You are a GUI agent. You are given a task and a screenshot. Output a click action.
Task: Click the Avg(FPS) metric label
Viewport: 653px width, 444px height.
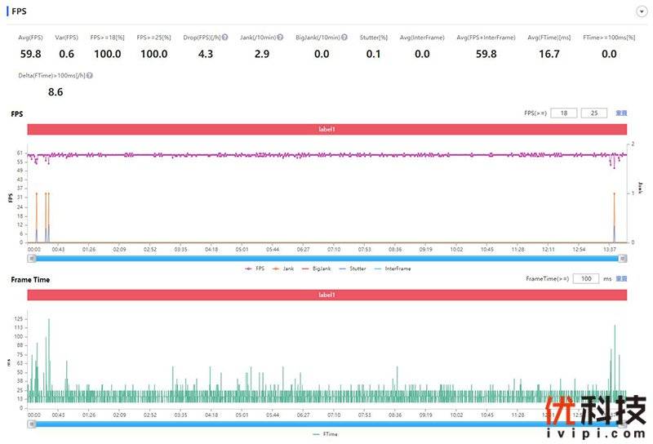coord(30,38)
